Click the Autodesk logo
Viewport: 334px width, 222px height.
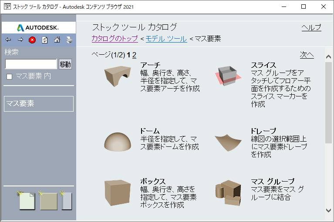point(39,28)
